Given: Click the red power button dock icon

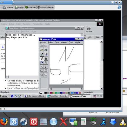Looking at the screenshot, I should coord(34,122).
